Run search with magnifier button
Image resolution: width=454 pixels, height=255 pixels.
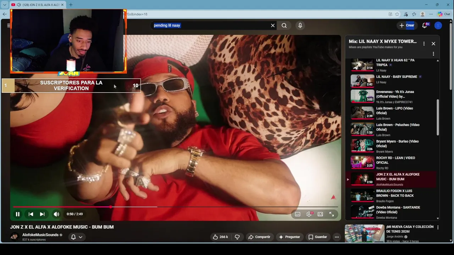(x=284, y=25)
